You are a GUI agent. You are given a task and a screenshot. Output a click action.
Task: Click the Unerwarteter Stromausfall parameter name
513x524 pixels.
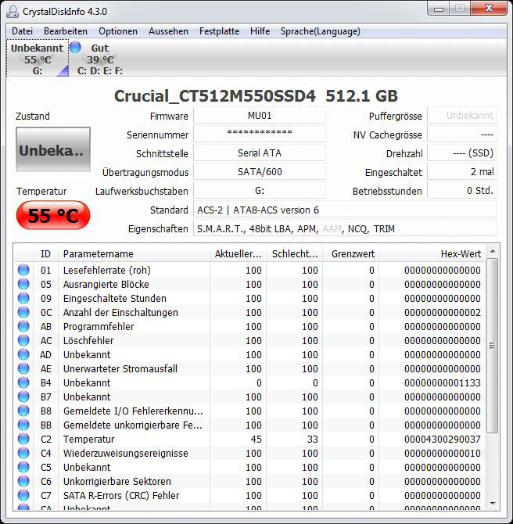tap(120, 368)
